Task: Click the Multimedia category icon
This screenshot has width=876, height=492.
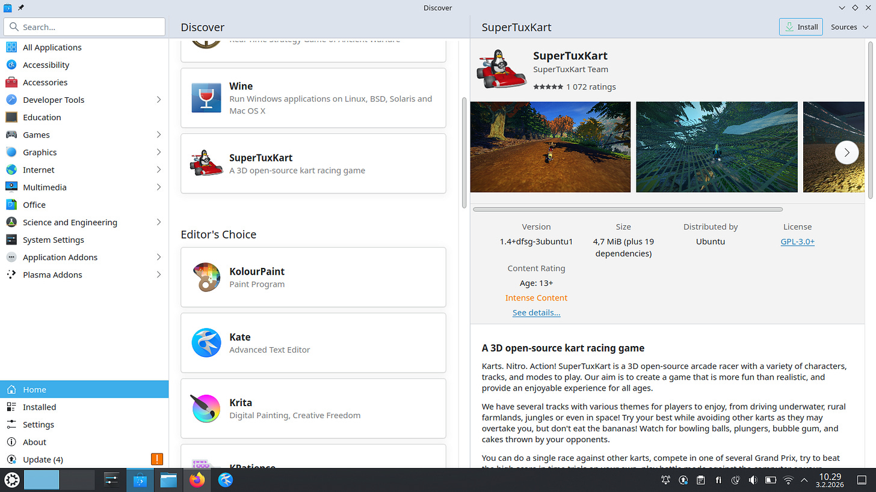Action: (11, 187)
